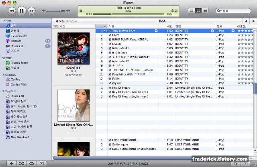Uncheck 'Key Of Heart (Korean ver.)'
The width and height of the screenshot is (257, 167).
click(110, 92)
